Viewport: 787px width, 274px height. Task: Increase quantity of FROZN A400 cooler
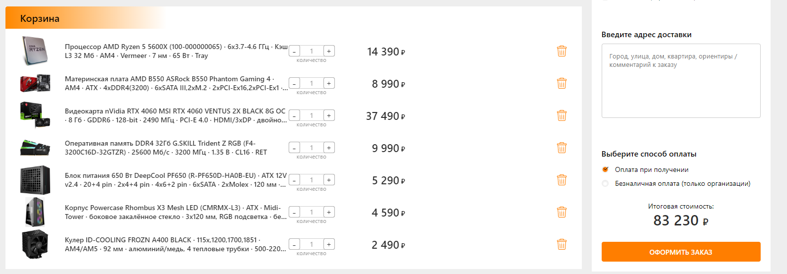(x=329, y=244)
